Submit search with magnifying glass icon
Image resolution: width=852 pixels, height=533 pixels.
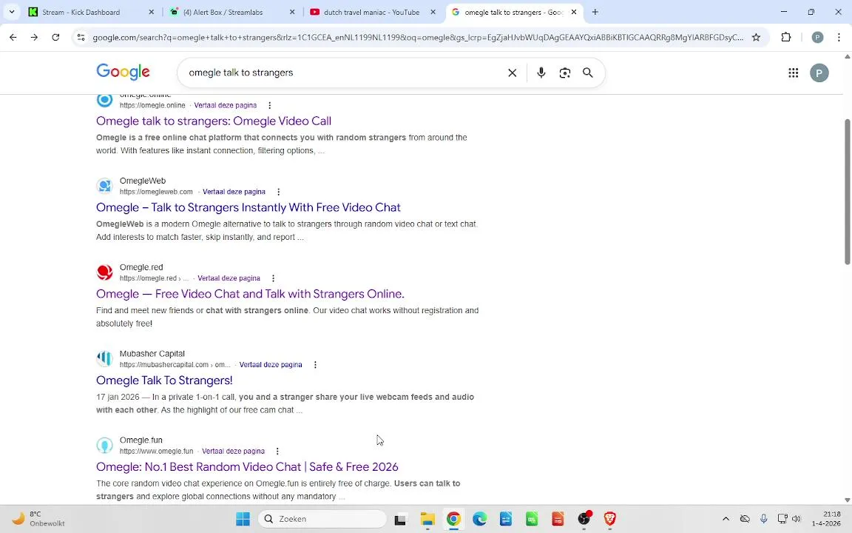click(x=588, y=73)
